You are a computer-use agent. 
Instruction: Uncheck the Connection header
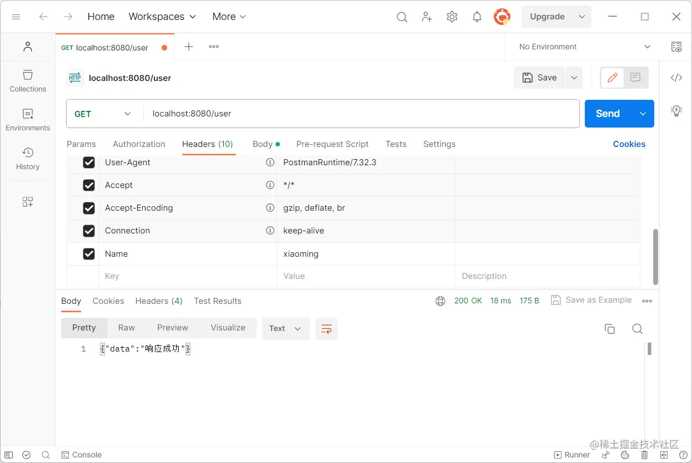[x=89, y=231]
